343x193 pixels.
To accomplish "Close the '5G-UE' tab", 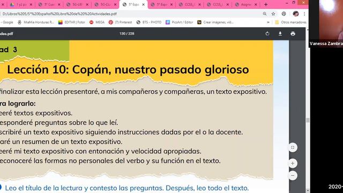I will (87, 4).
